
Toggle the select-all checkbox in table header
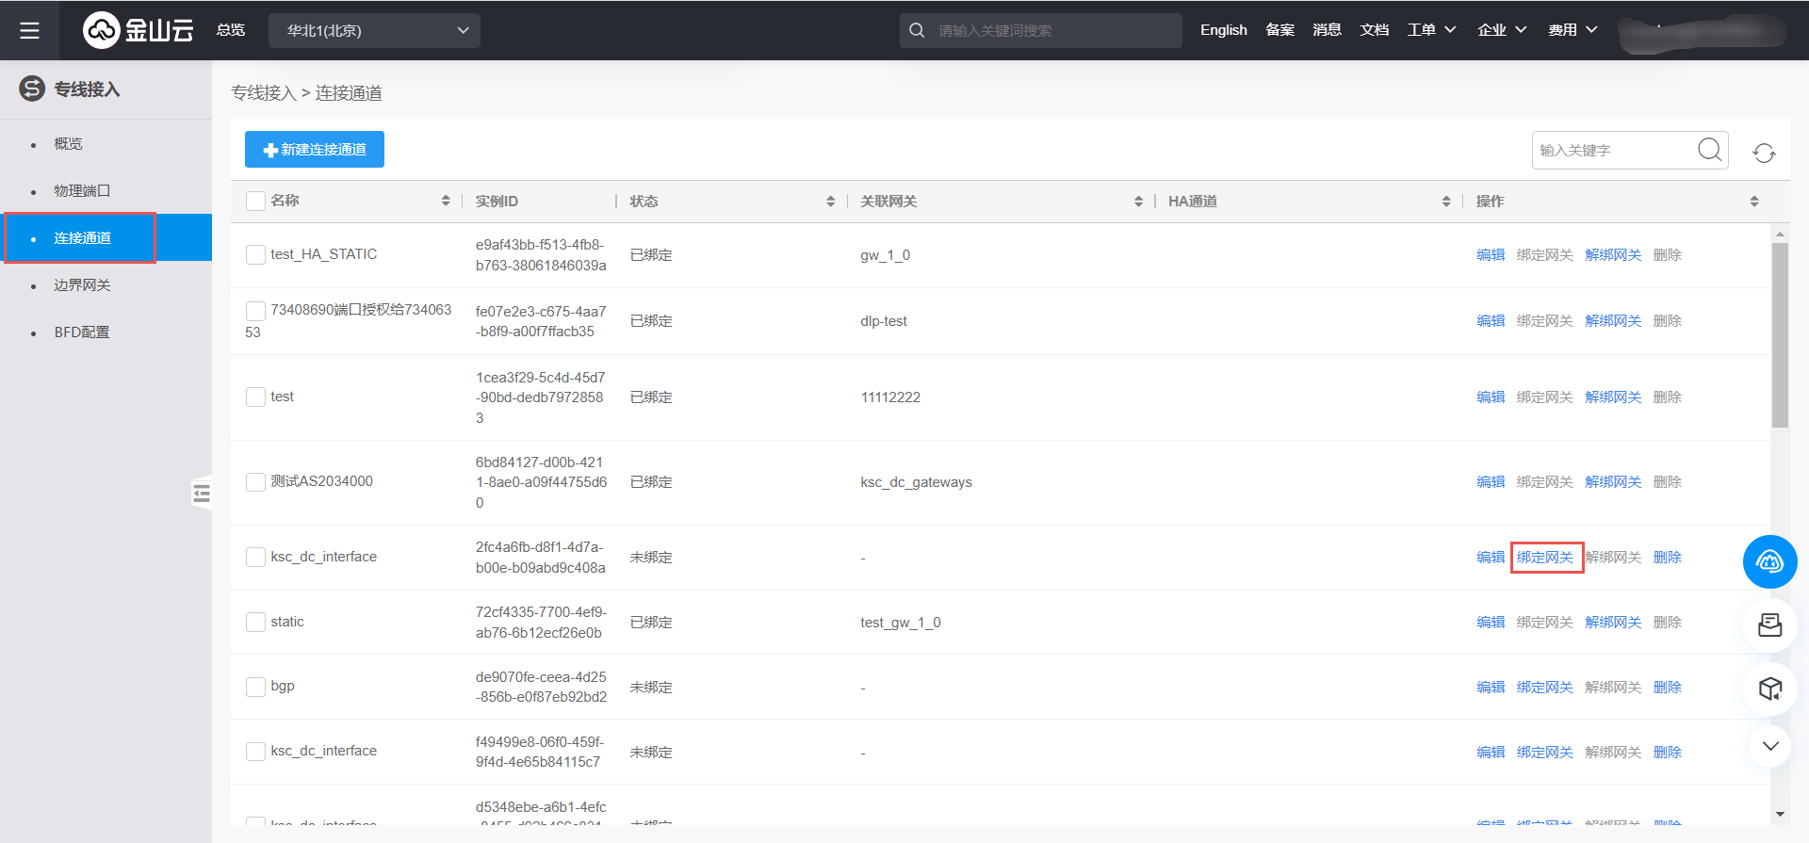[255, 201]
